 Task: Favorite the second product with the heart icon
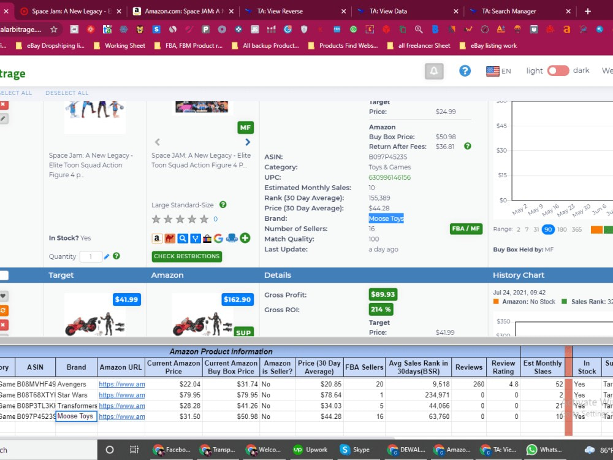coord(4,296)
